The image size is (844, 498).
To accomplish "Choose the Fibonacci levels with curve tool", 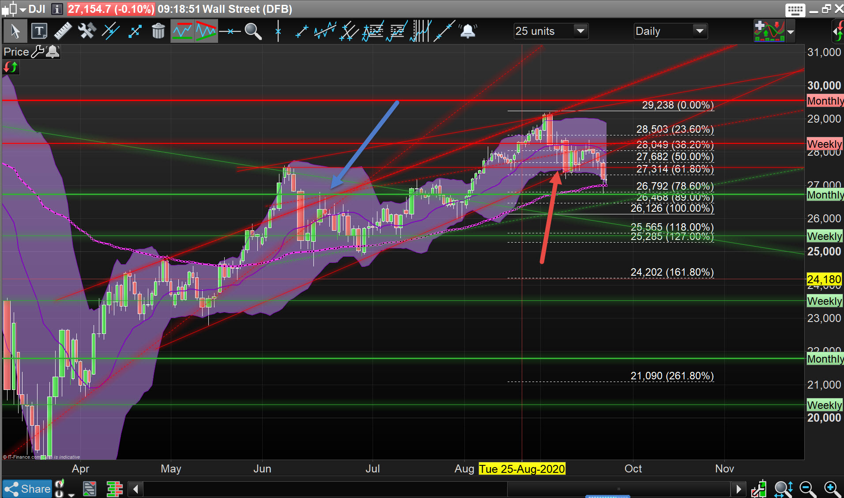I will pyautogui.click(x=397, y=31).
